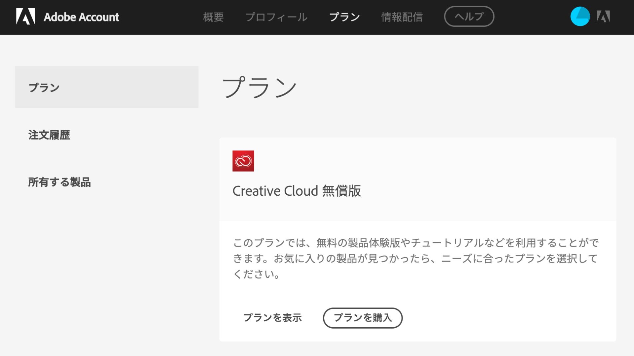Open the 情報配信 navigation item
The image size is (634, 356).
(x=402, y=17)
